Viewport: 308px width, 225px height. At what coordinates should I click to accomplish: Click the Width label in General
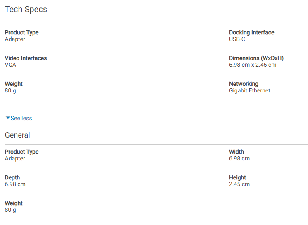tap(236, 152)
